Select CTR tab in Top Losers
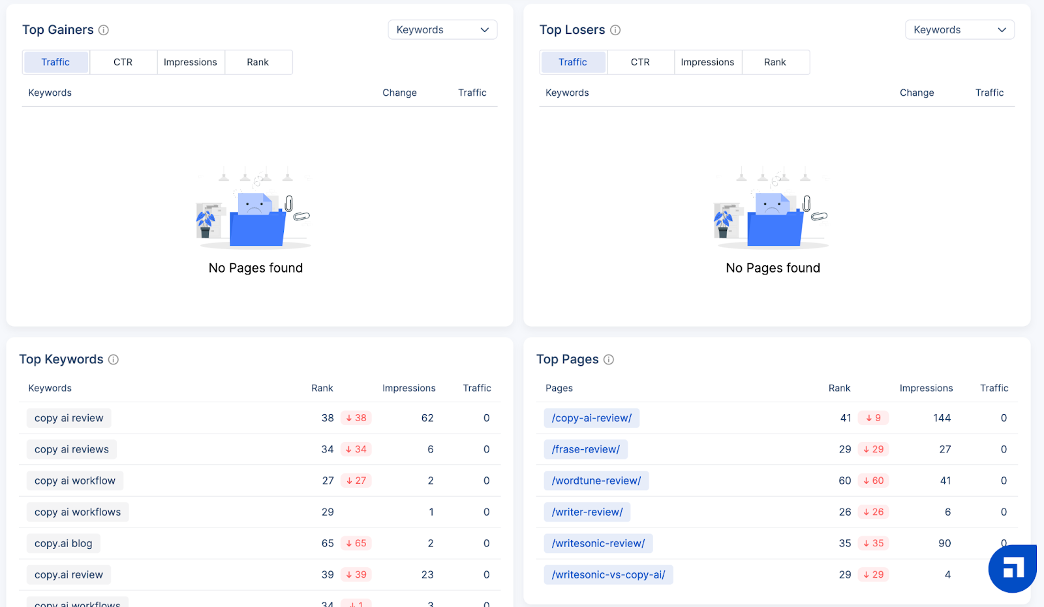This screenshot has width=1044, height=607. point(640,62)
